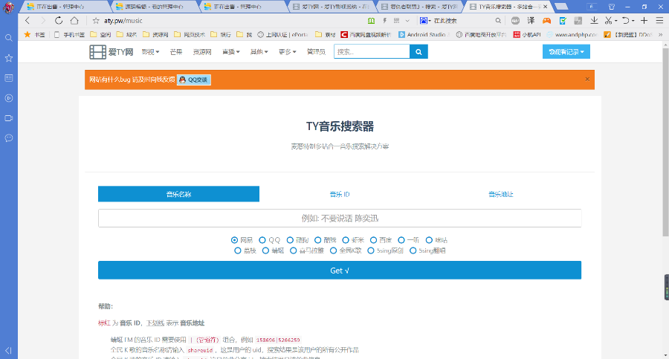Click the address bar URL aty.pw/music

click(123, 21)
